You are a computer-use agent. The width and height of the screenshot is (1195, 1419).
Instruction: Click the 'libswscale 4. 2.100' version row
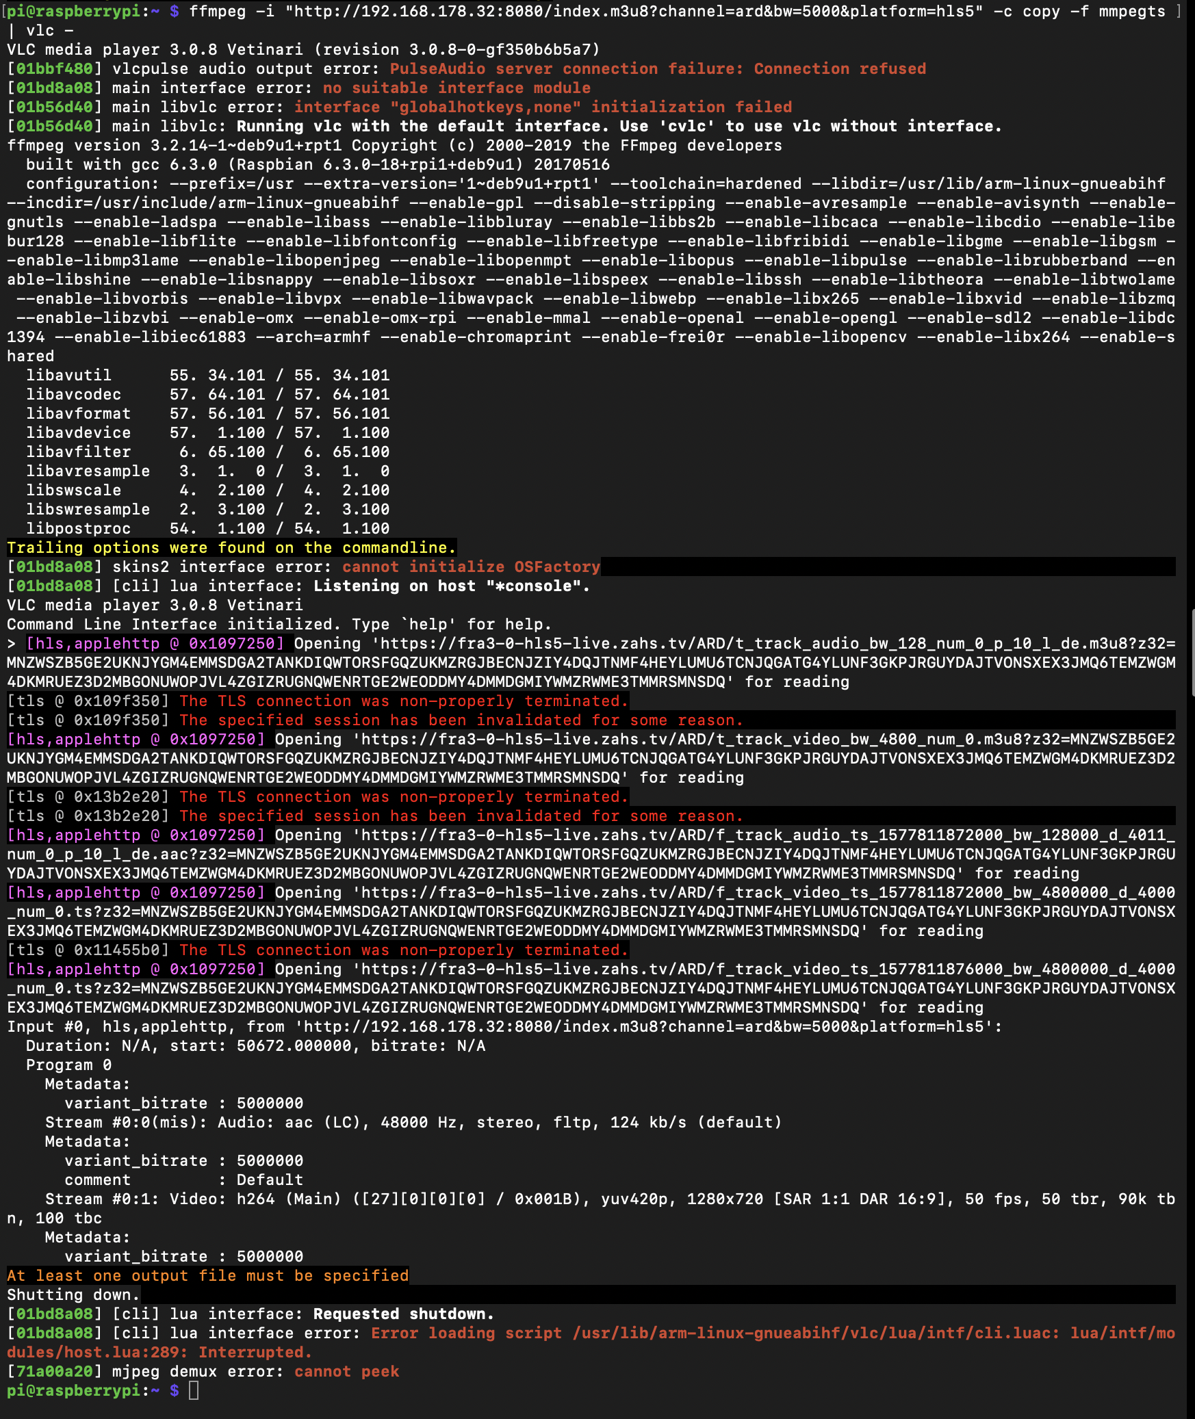tap(208, 490)
